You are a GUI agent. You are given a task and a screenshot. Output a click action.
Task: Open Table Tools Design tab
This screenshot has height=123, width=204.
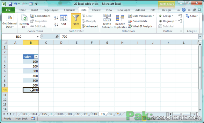point(166,10)
